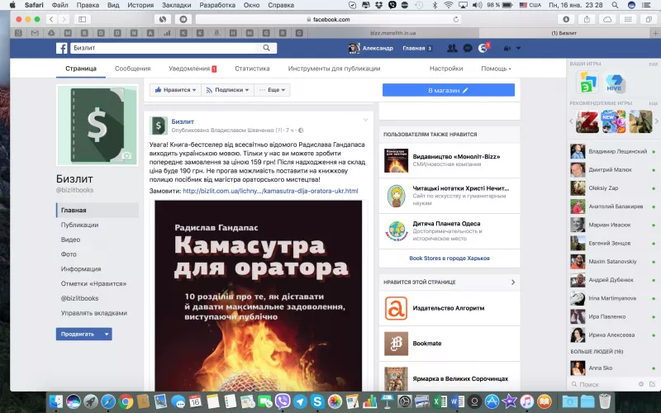The width and height of the screenshot is (661, 413).
Task: Open Издательство Алгоритм page
Action: [x=449, y=308]
